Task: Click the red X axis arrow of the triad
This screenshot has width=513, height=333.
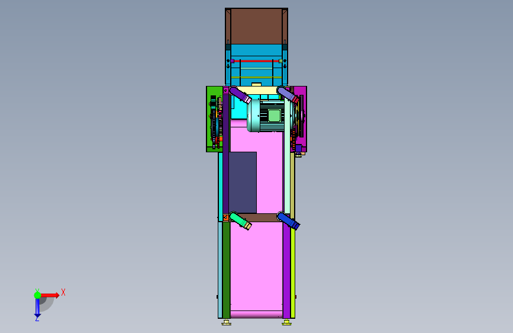Action: tap(50, 295)
